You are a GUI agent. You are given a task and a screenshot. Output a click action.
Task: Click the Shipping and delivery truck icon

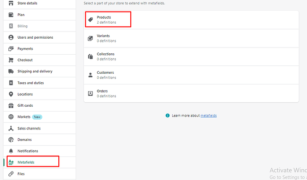coord(11,72)
